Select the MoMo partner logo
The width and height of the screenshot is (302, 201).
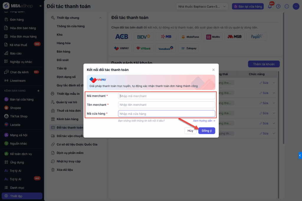(x=213, y=37)
